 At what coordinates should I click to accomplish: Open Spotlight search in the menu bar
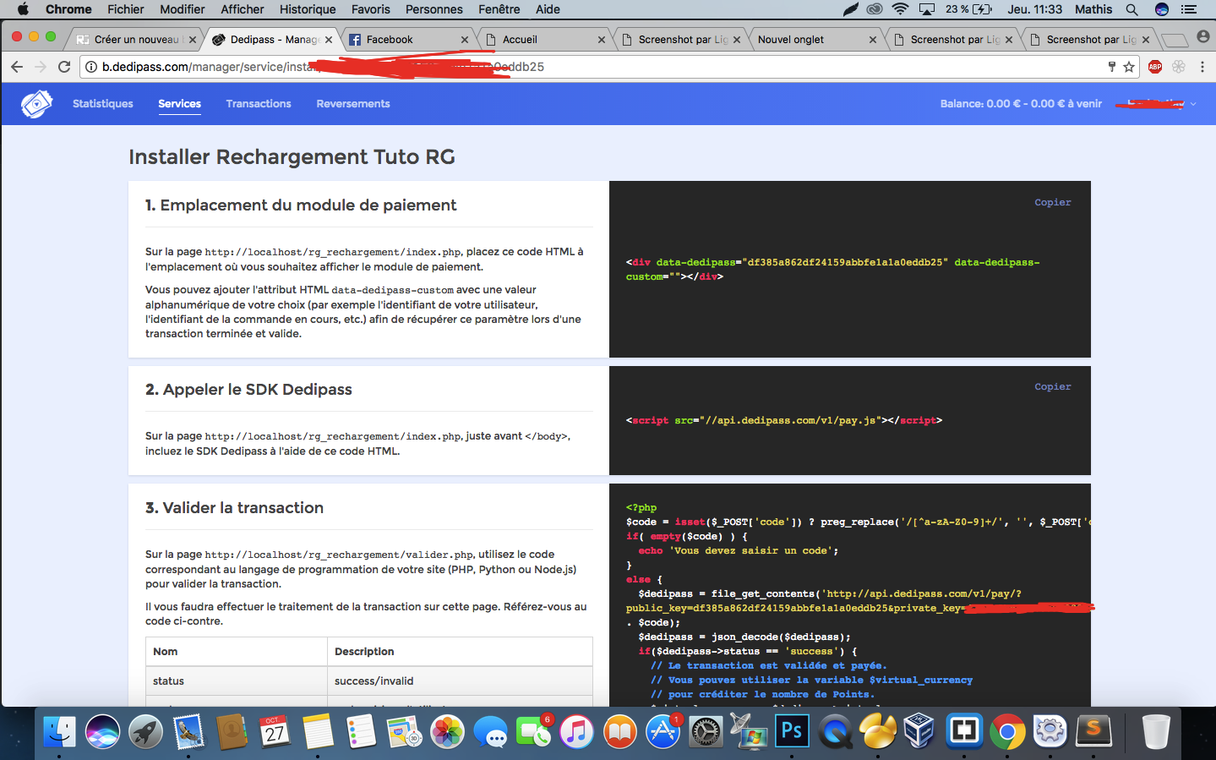[1131, 9]
